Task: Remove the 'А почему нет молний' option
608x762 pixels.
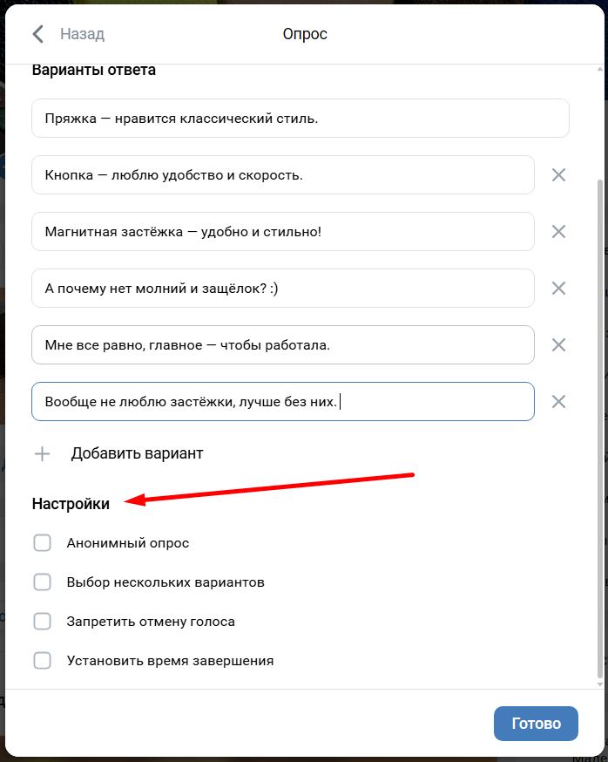Action: 559,288
